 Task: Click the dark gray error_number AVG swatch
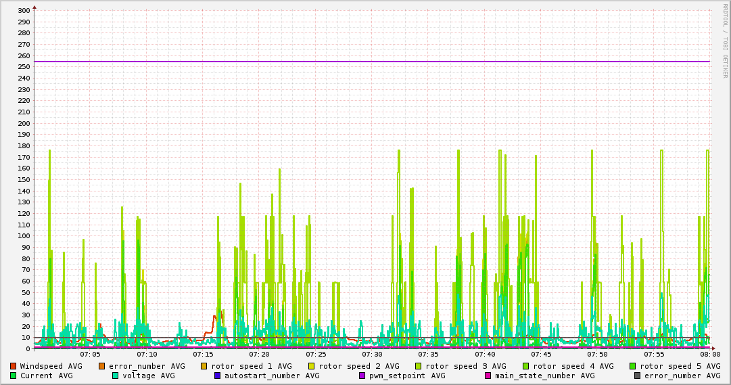click(x=638, y=376)
